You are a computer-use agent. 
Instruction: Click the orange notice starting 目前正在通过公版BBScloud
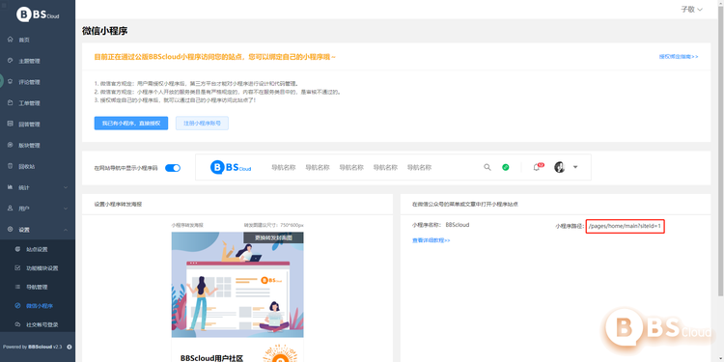pyautogui.click(x=215, y=57)
